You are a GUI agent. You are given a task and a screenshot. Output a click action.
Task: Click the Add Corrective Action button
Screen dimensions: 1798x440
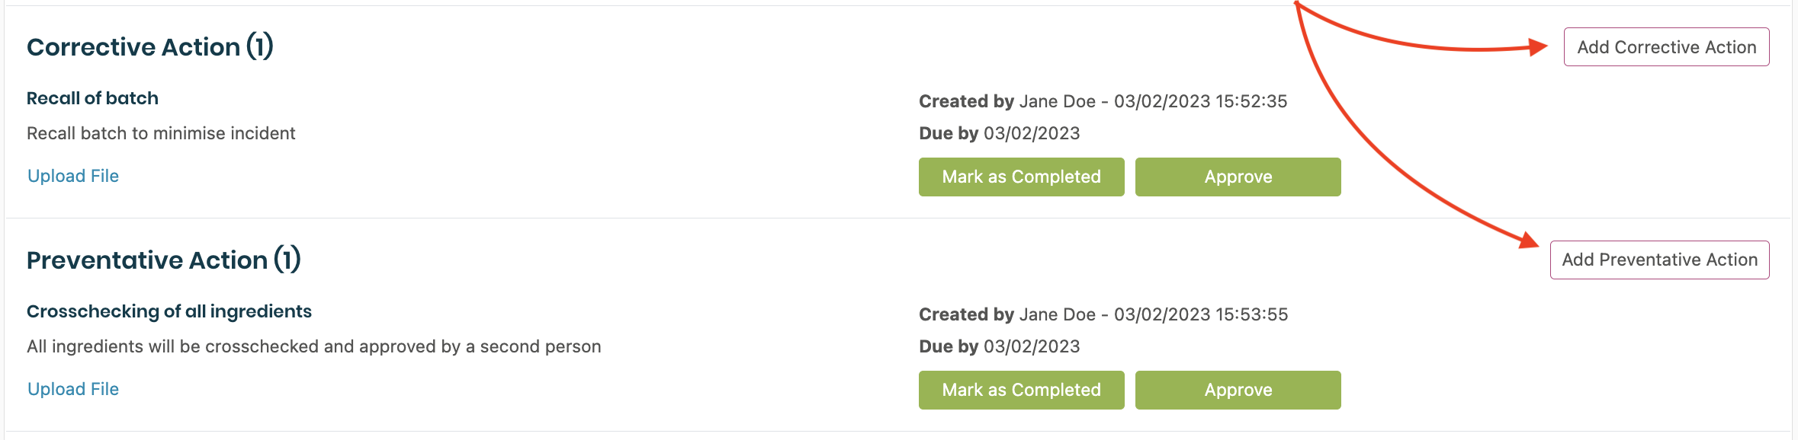1666,47
